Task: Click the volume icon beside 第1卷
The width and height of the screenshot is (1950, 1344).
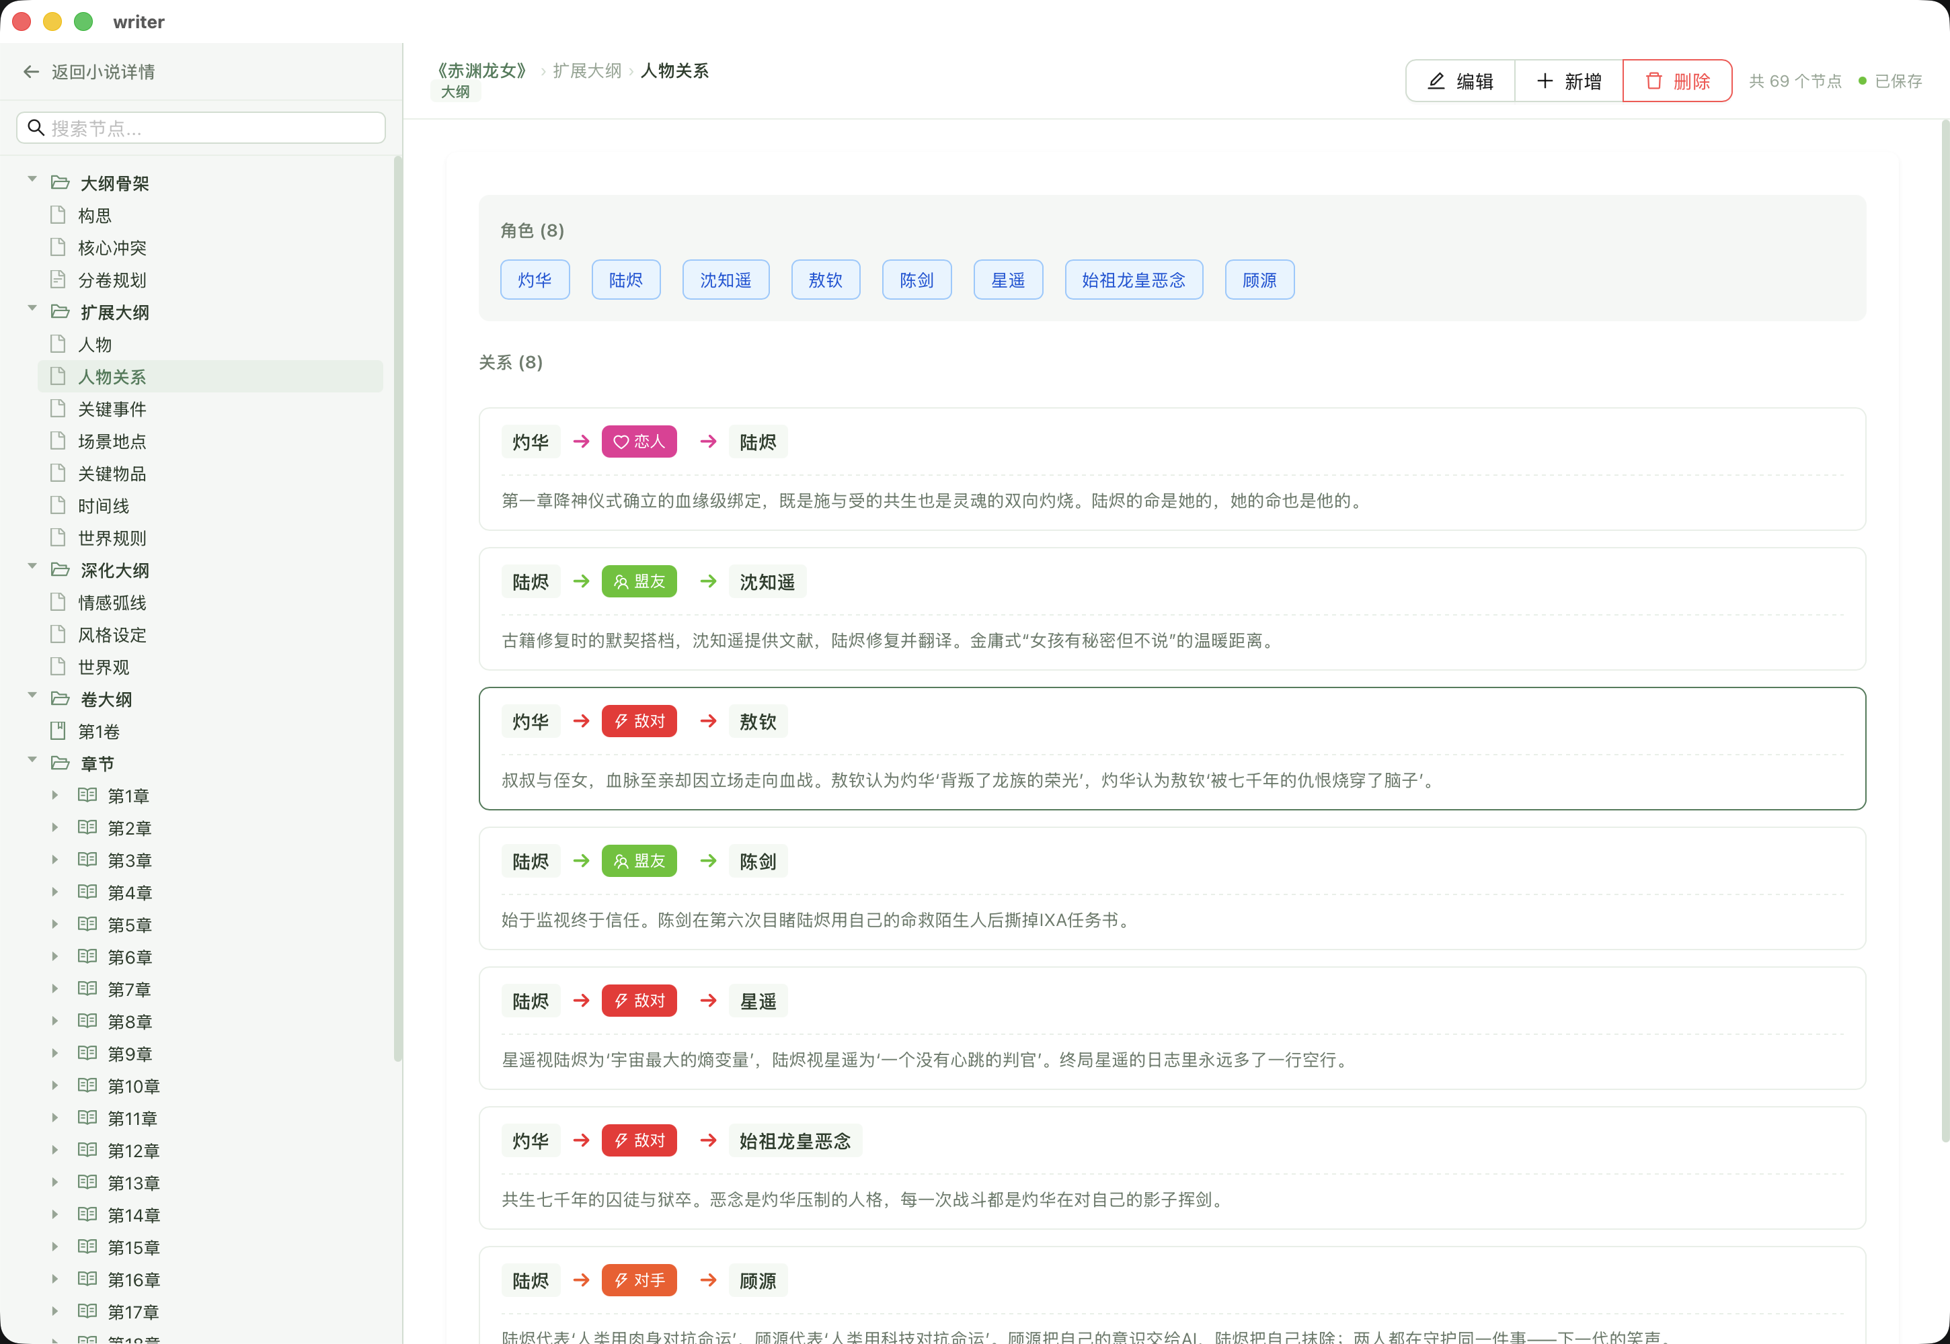Action: click(x=58, y=731)
